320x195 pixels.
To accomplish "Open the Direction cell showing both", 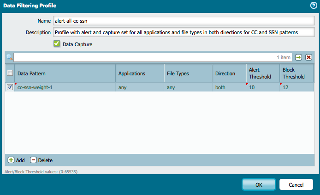I will [x=228, y=87].
